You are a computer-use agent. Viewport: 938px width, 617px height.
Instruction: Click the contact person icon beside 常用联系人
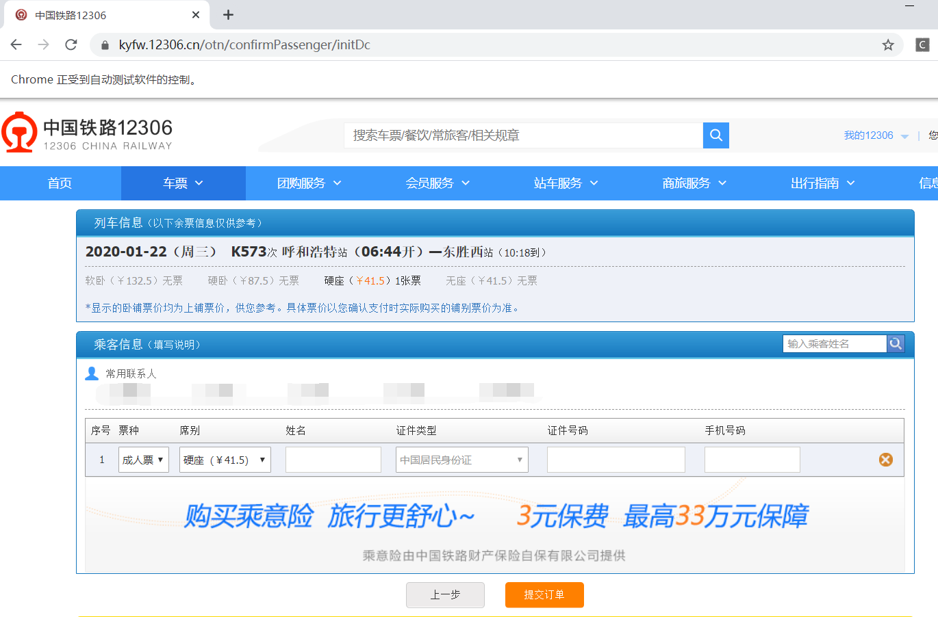click(x=91, y=373)
